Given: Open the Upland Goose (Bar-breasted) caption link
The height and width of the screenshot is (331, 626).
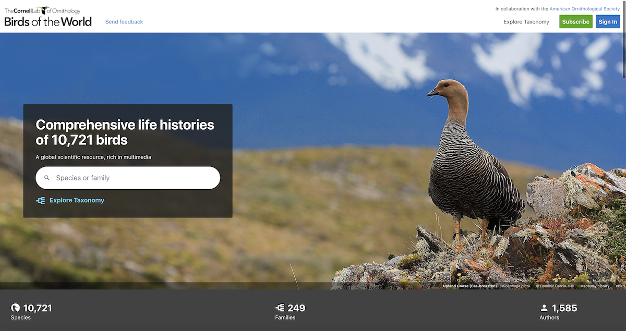Looking at the screenshot, I should coord(469,286).
